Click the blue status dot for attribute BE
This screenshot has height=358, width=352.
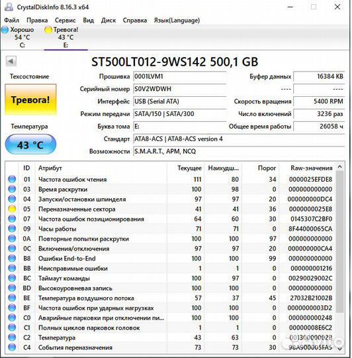pos(12,298)
